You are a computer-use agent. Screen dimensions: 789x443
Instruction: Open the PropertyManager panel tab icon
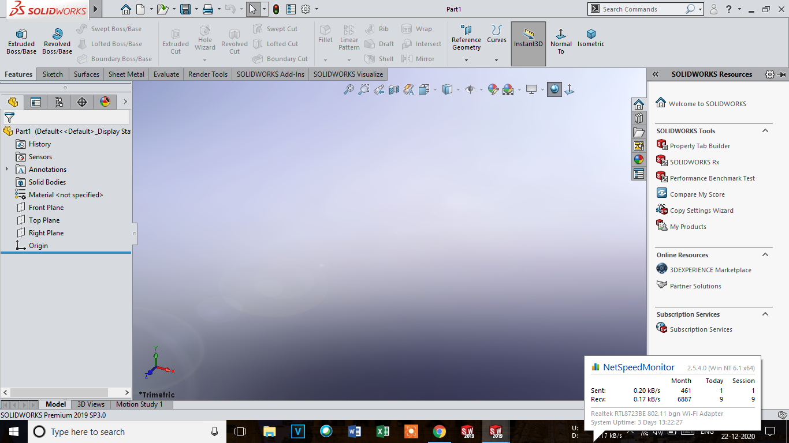tap(36, 102)
